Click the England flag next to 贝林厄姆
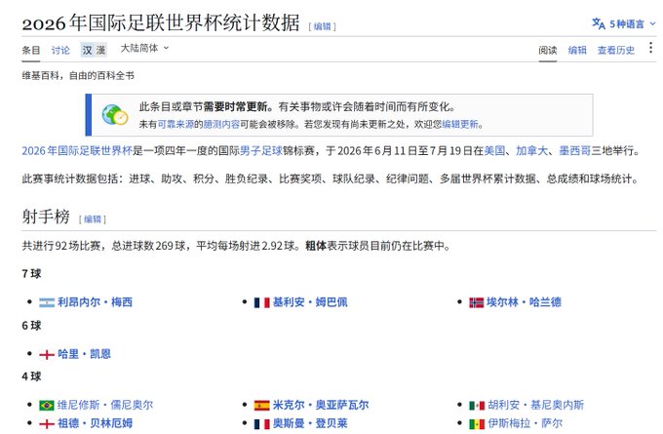 pos(47,423)
